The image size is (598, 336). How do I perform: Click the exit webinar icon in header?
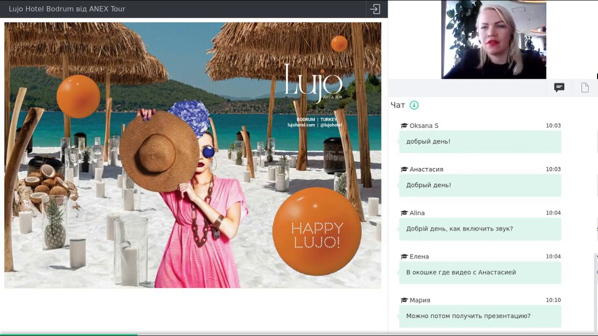coord(375,9)
